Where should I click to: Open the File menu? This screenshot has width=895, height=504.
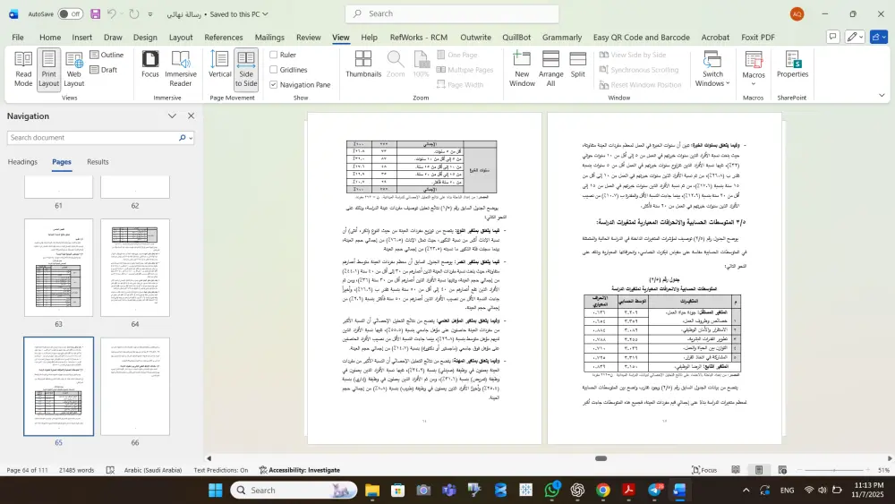18,37
